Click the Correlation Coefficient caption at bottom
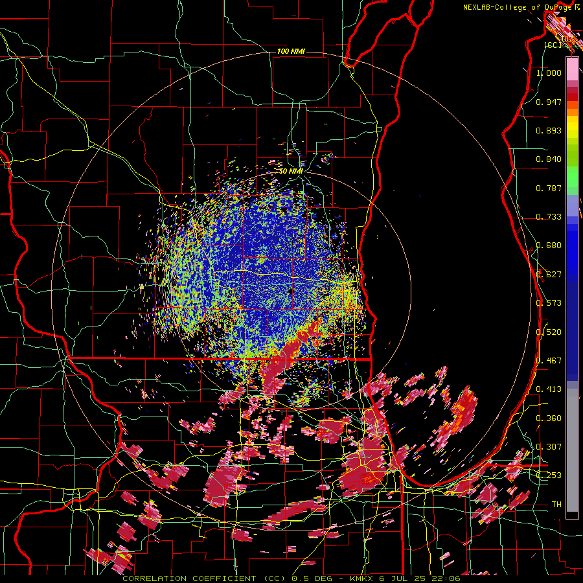 tap(291, 578)
